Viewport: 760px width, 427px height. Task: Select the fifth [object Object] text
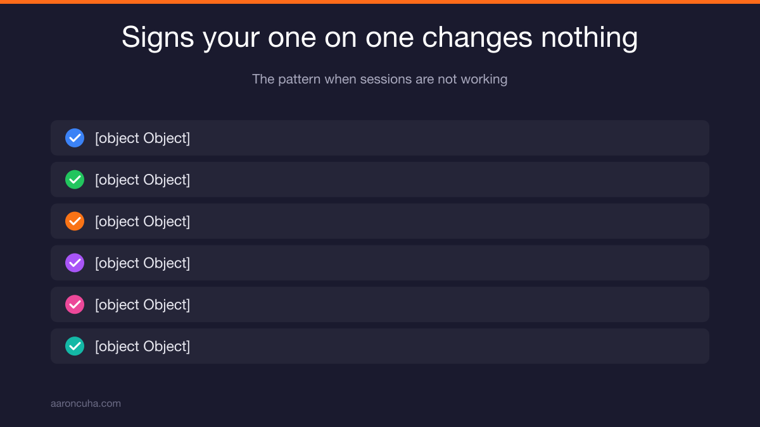142,305
